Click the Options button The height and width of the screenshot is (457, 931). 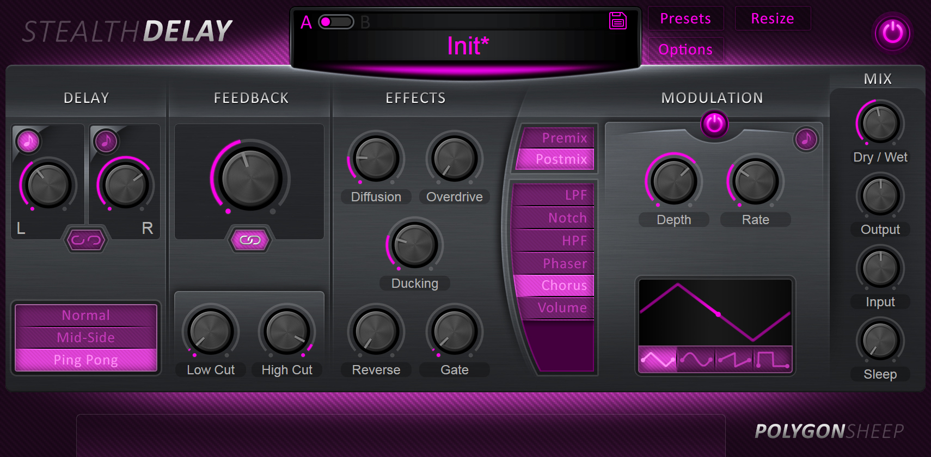coord(685,50)
